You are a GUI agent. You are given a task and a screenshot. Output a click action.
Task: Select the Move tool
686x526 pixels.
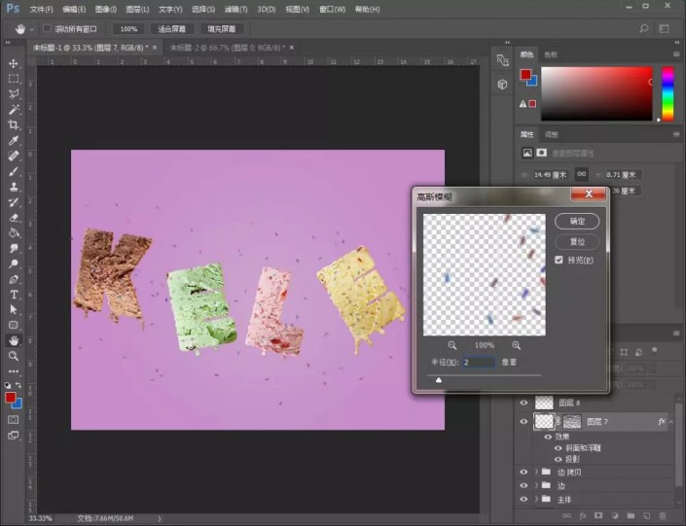(x=14, y=63)
